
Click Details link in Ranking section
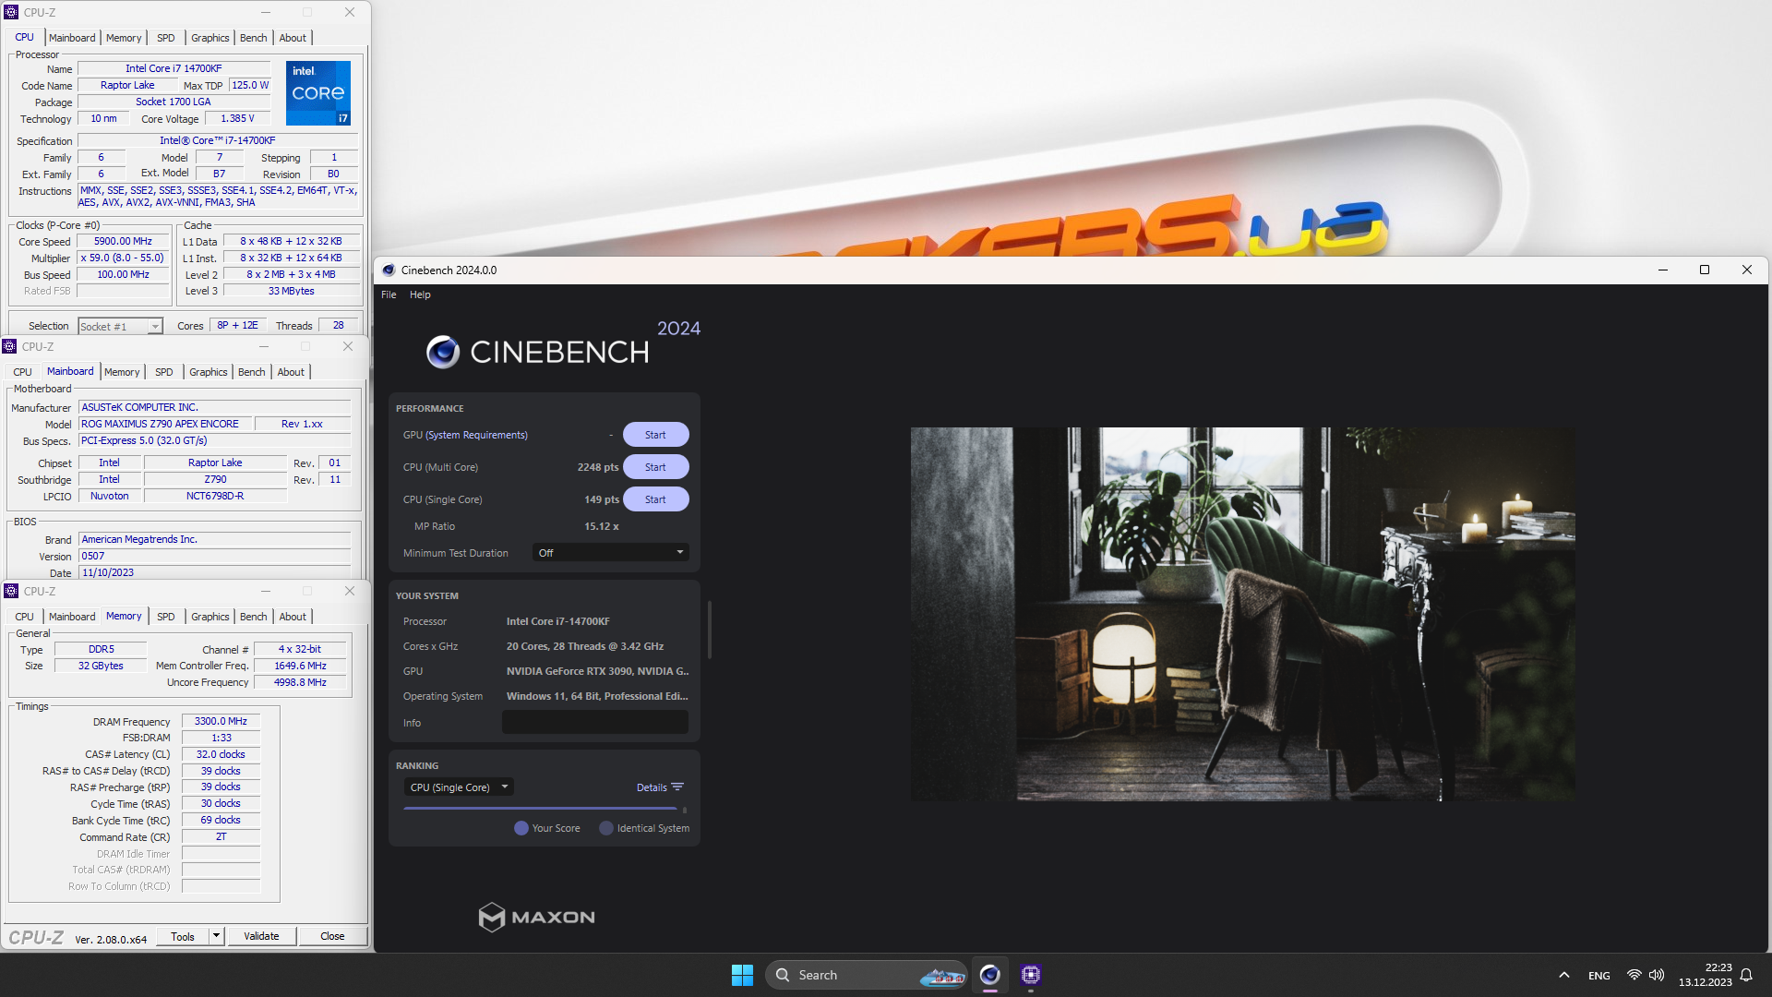click(652, 787)
